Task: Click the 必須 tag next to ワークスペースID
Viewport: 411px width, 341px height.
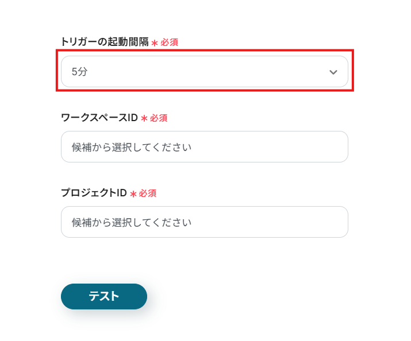Action: tap(159, 118)
